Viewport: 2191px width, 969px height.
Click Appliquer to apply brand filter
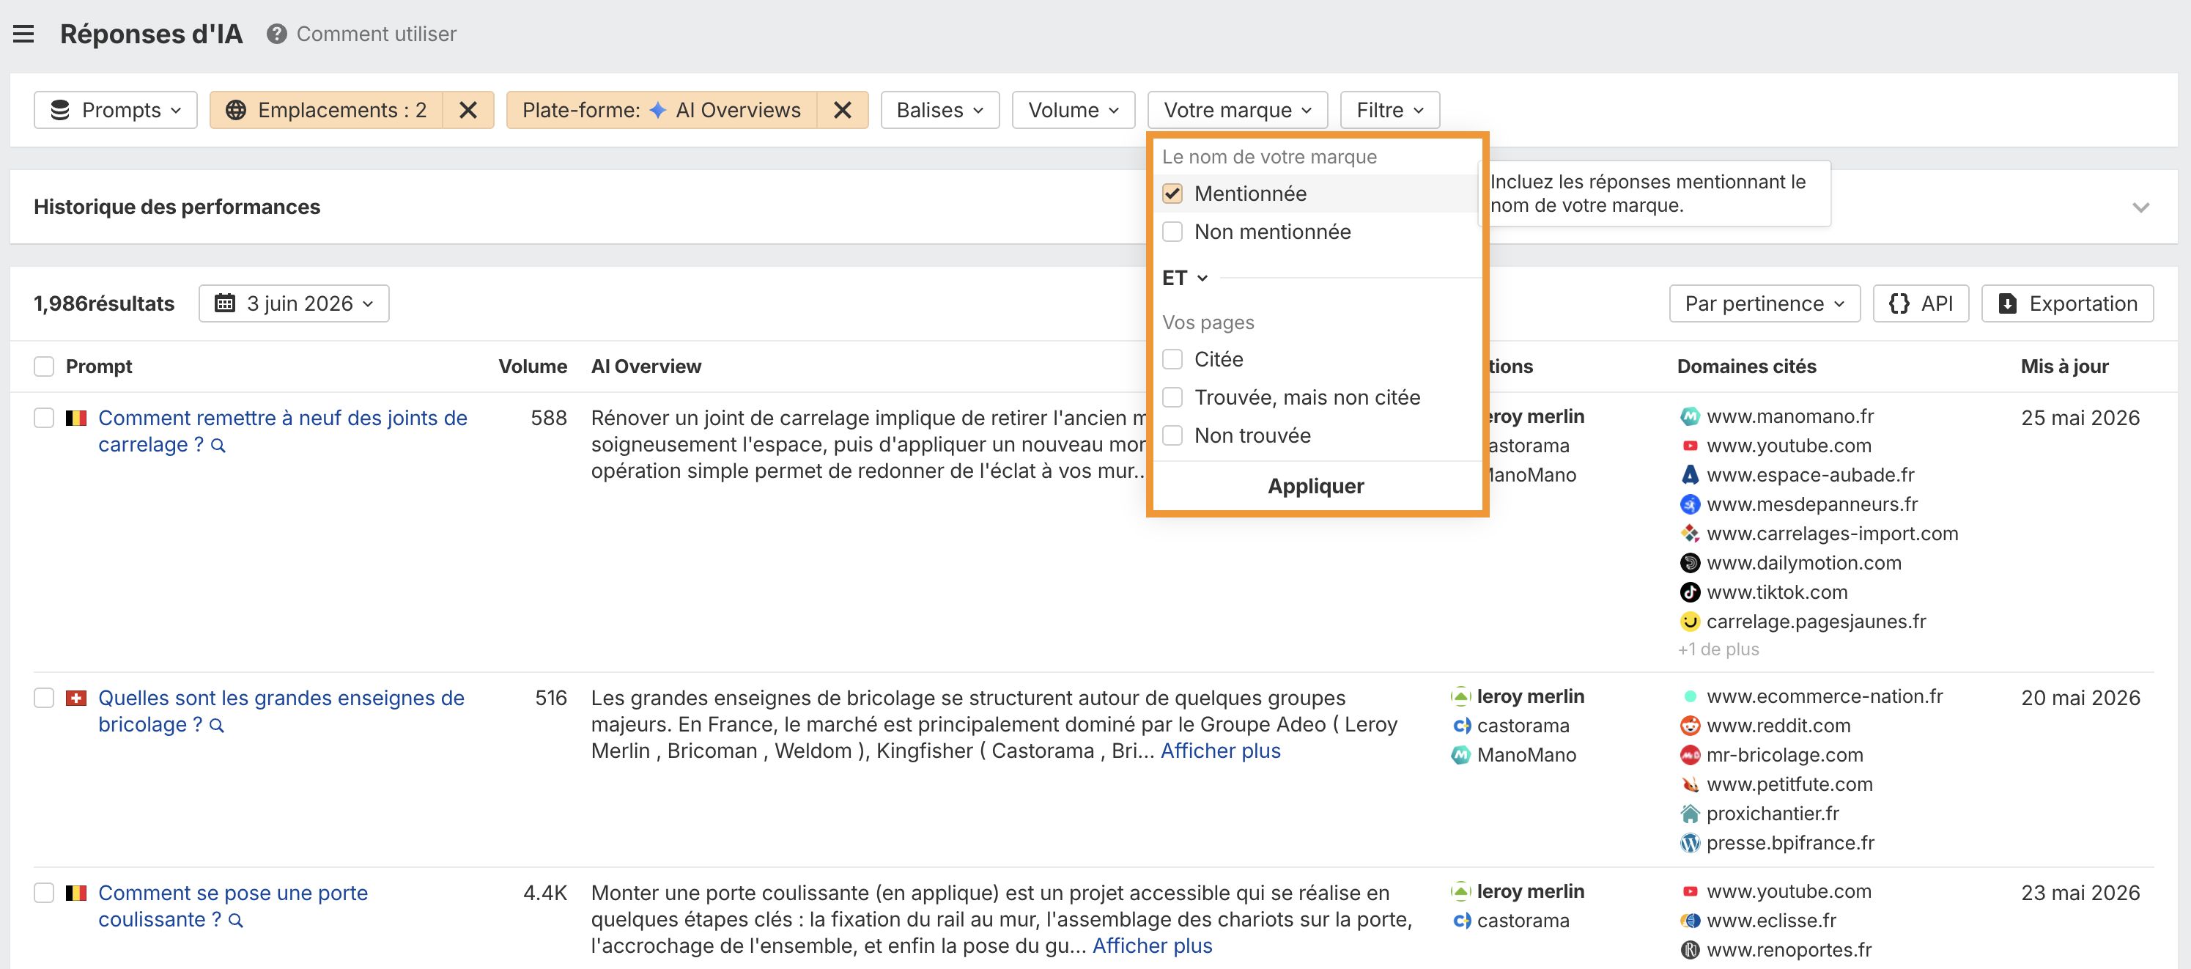(x=1316, y=486)
